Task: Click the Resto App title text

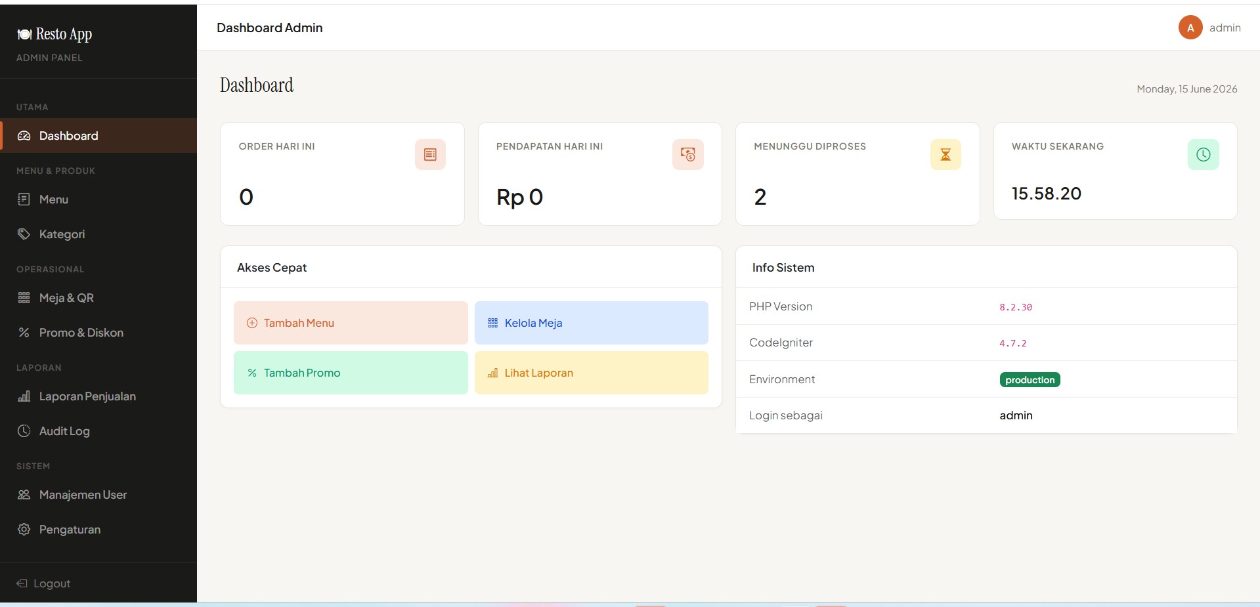Action: (x=64, y=34)
